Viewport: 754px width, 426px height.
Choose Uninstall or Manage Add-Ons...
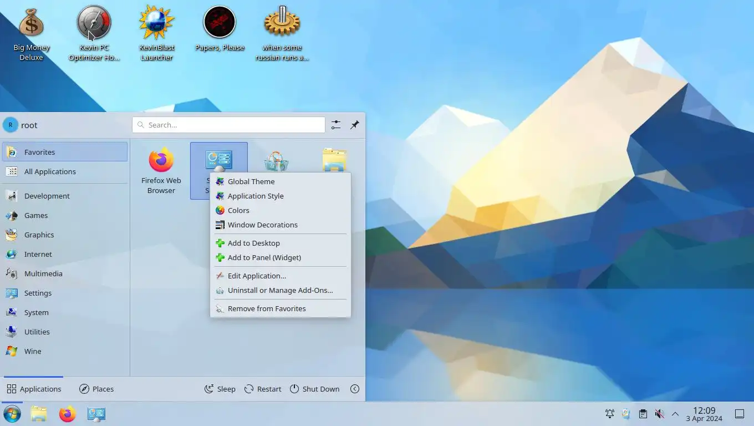[280, 290]
